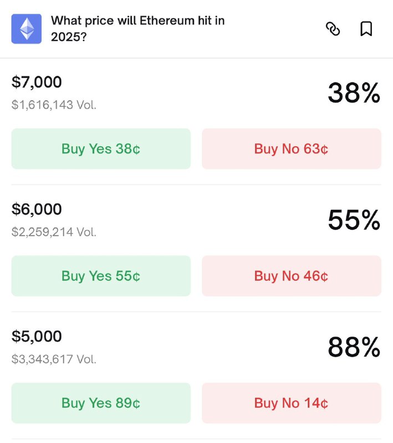This screenshot has width=393, height=443.
Task: Open the share link icon
Action: (333, 29)
